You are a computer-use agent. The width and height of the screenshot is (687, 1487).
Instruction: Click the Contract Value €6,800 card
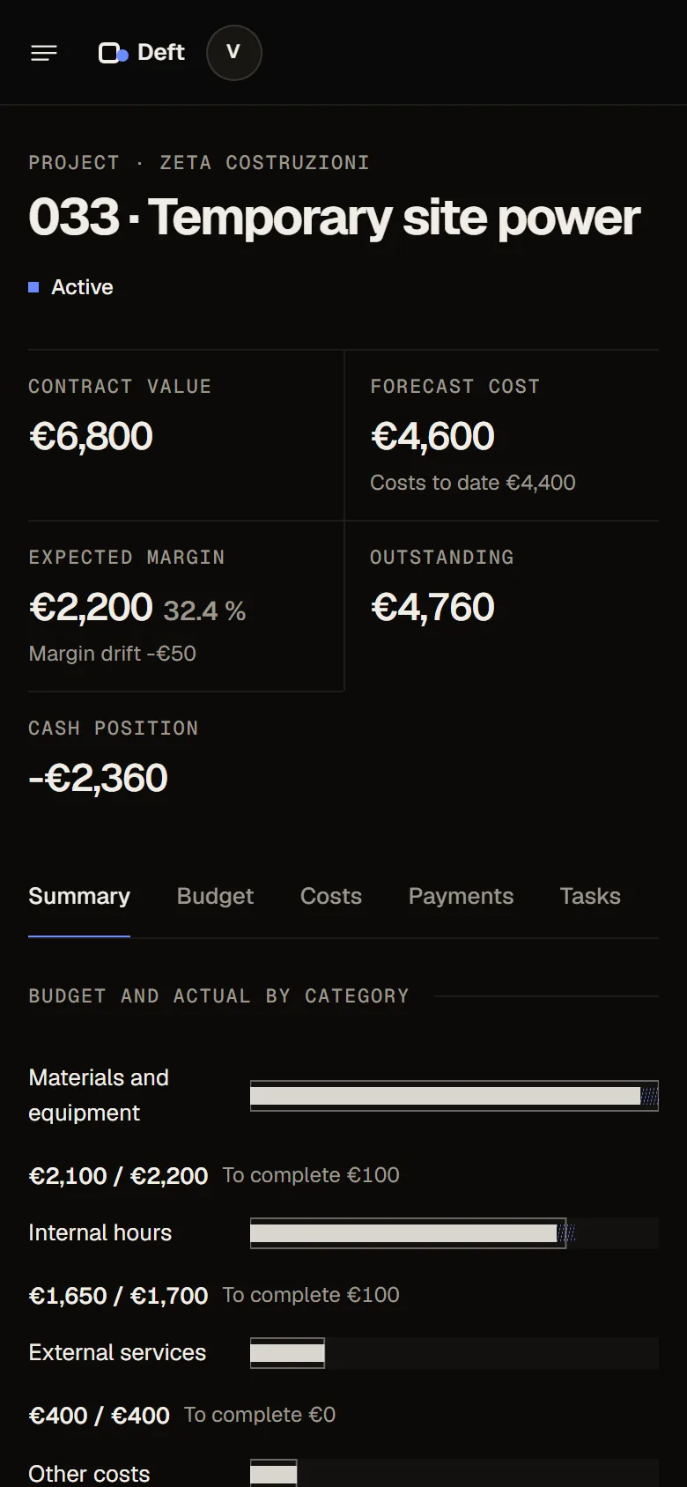(x=185, y=435)
